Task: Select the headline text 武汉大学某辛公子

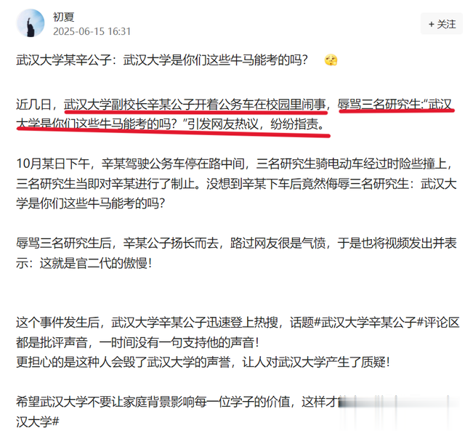Action: (x=64, y=60)
